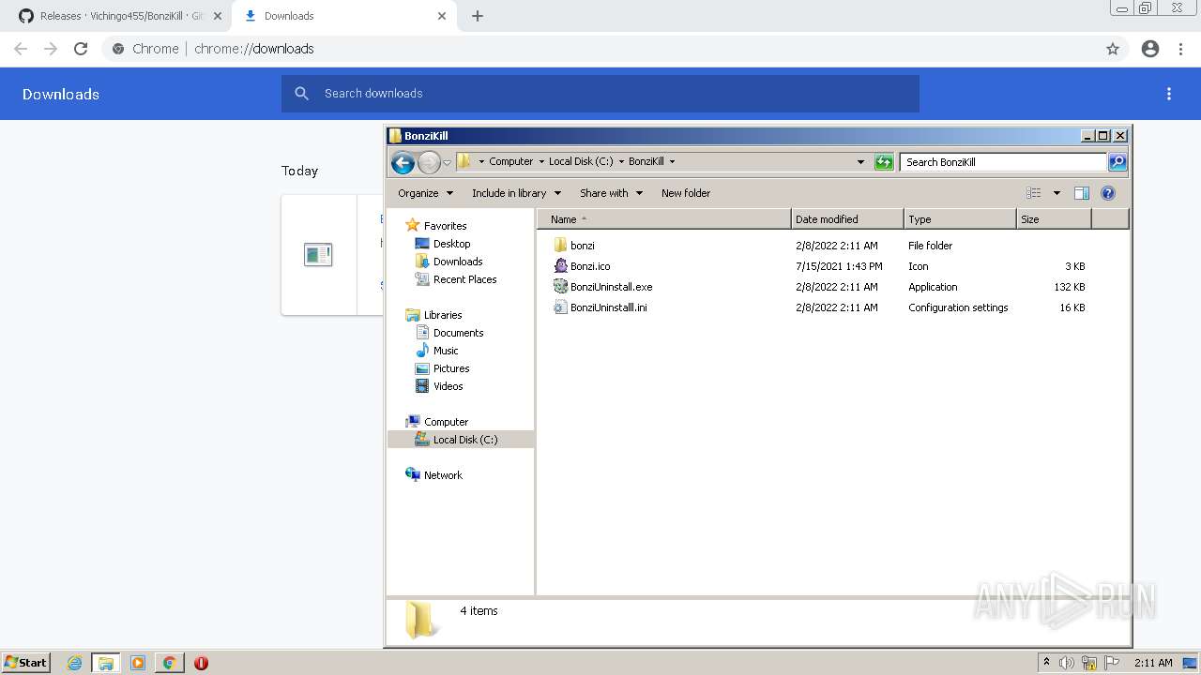Close the Downloads tab in Chrome
Viewport: 1201px width, 675px height.
pyautogui.click(x=442, y=16)
